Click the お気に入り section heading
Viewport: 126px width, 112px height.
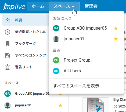(62, 18)
